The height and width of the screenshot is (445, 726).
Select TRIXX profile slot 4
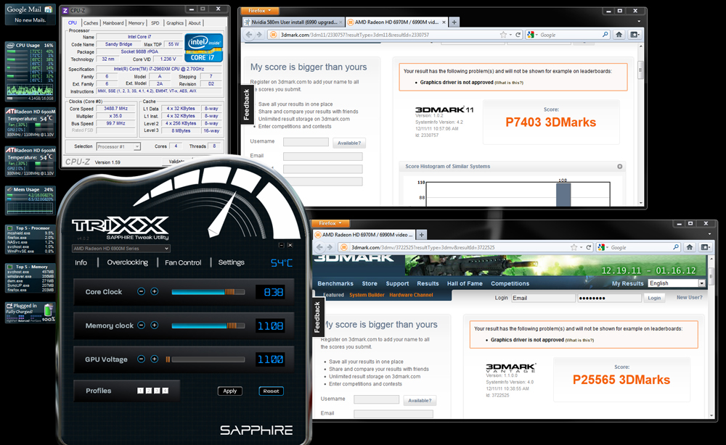click(x=166, y=391)
